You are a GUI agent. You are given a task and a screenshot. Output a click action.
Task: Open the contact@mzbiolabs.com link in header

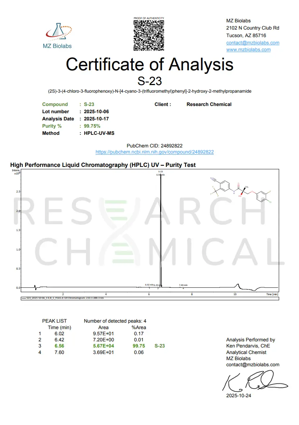[253, 43]
